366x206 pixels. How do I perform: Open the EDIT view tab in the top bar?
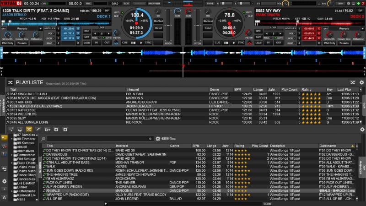127,4
